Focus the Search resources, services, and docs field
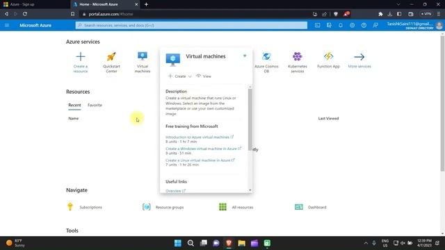The width and height of the screenshot is (445, 250). pyautogui.click(x=191, y=25)
